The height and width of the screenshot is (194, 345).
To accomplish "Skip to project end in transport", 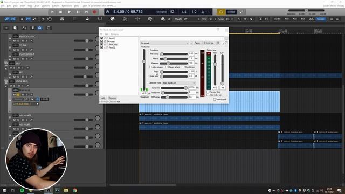I will (86, 12).
